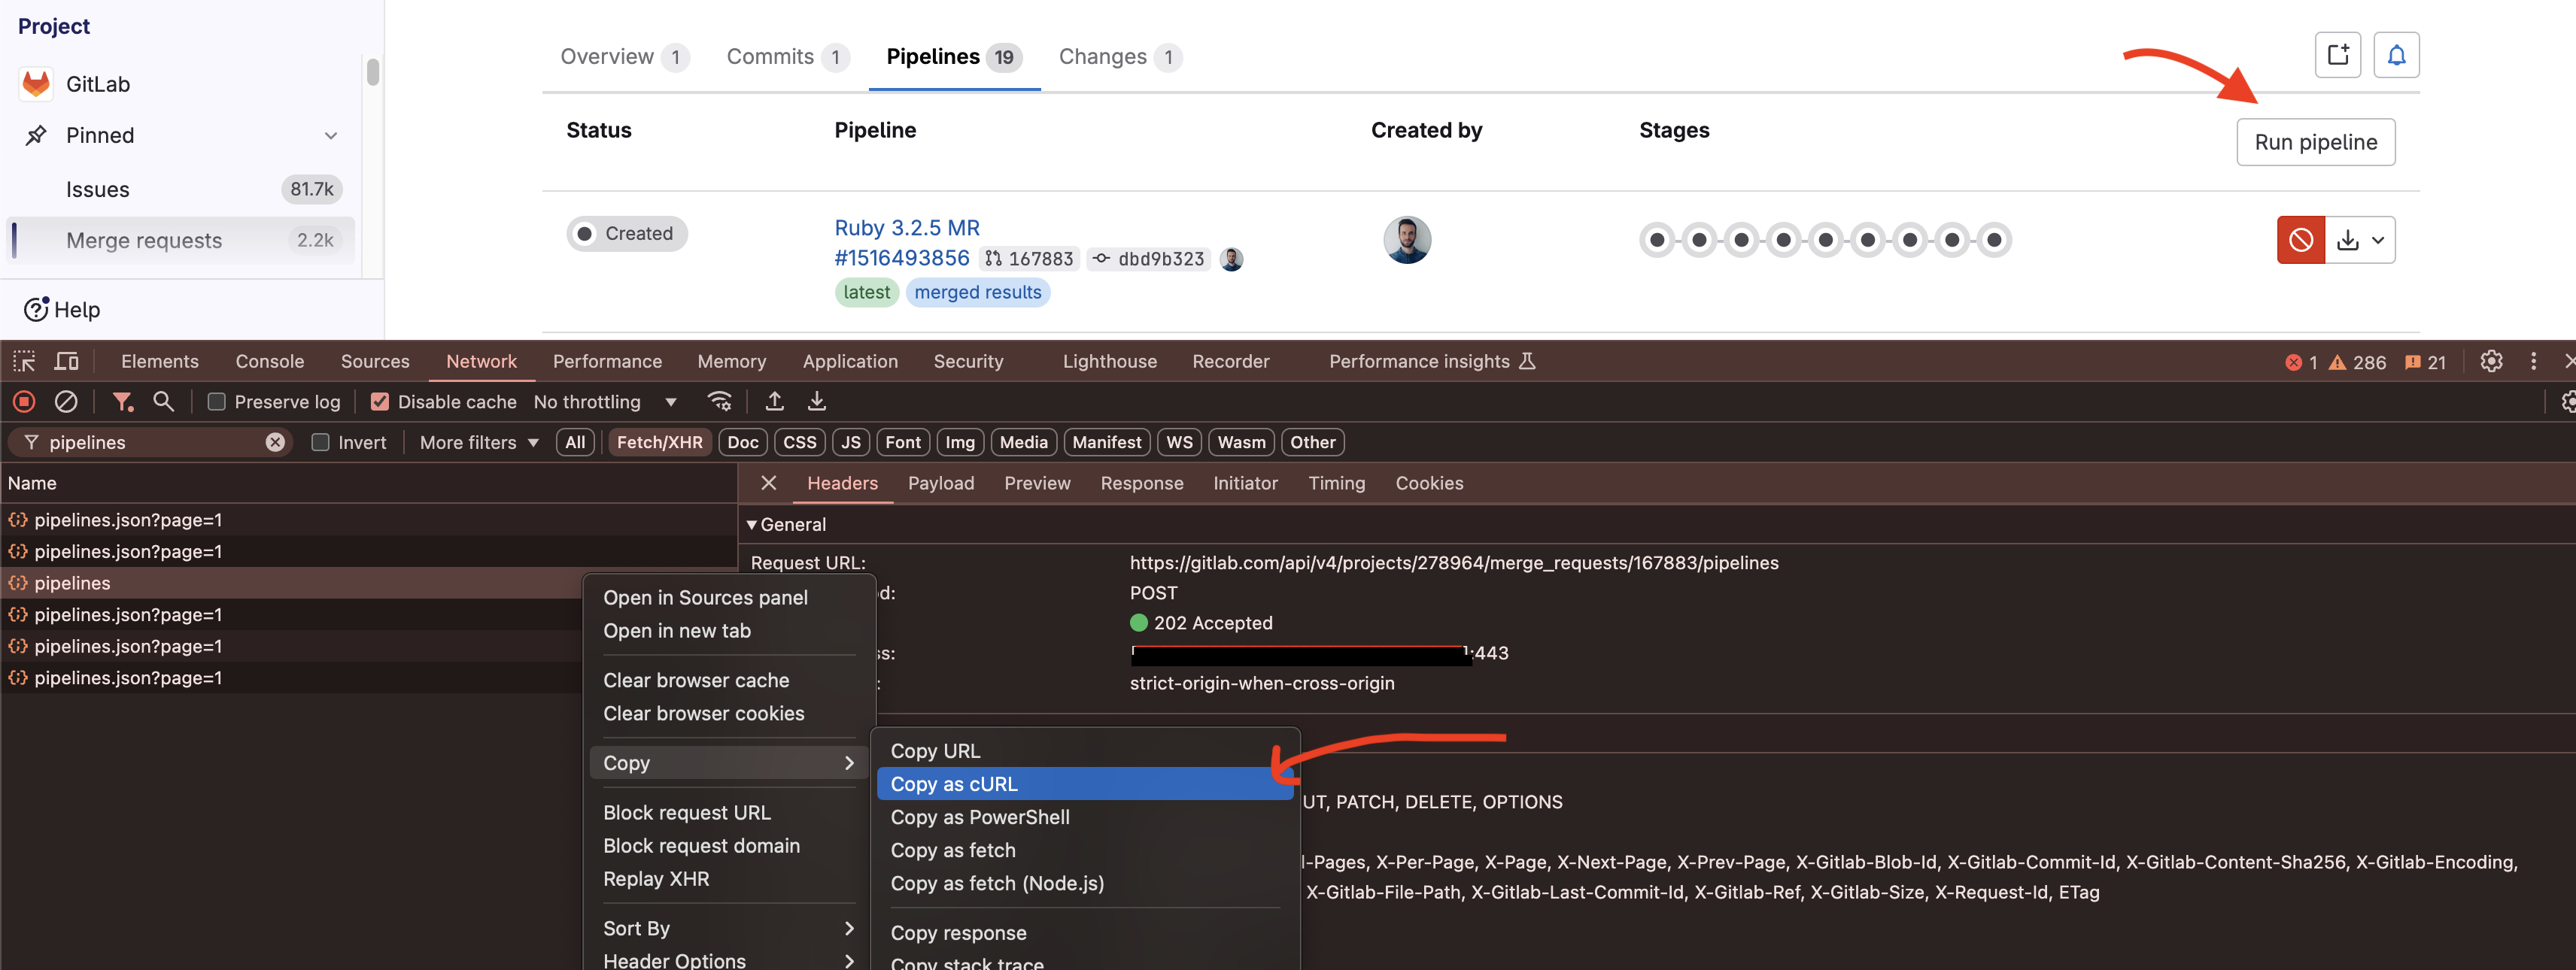Screen dimensions: 2576x970
Task: Clear the network request log
Action: 66,401
